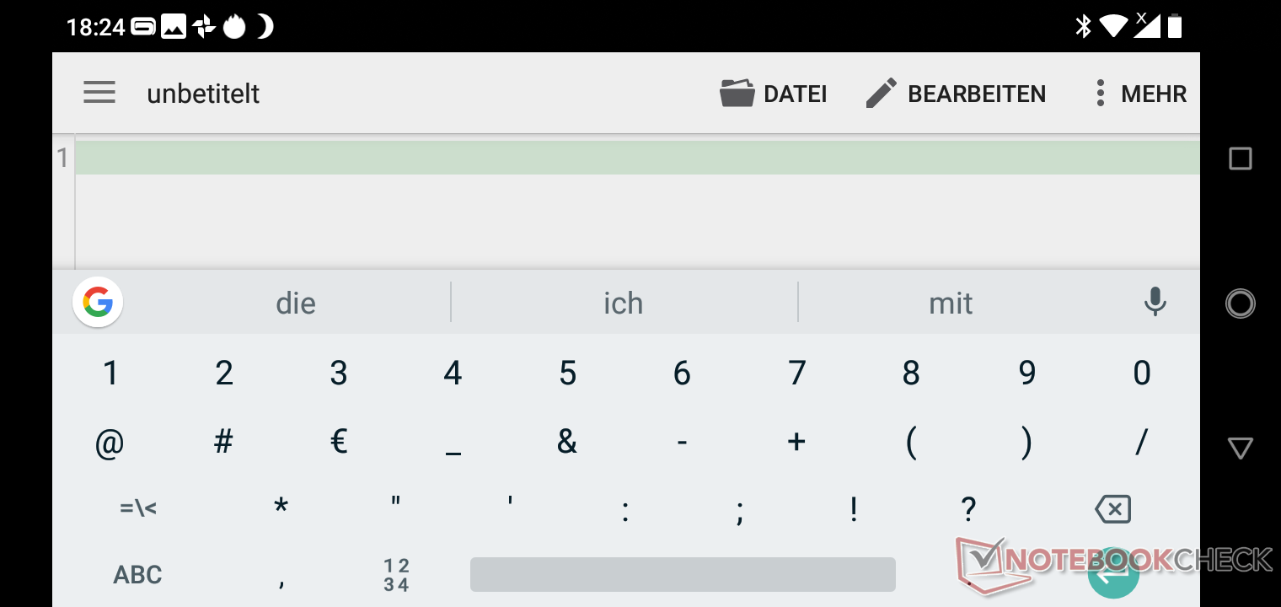Image resolution: width=1281 pixels, height=607 pixels.
Task: Activate the microphone voice input
Action: (x=1155, y=302)
